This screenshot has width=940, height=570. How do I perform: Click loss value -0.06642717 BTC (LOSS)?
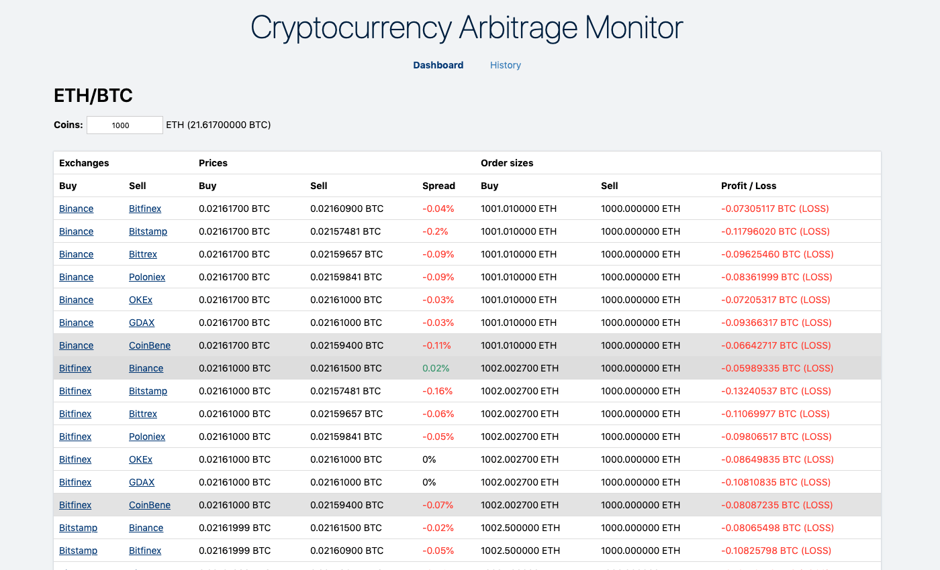pyautogui.click(x=776, y=345)
